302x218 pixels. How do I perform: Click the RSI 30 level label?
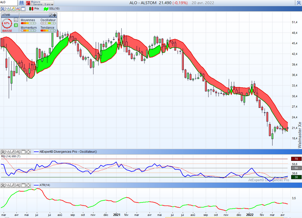tap(296, 177)
